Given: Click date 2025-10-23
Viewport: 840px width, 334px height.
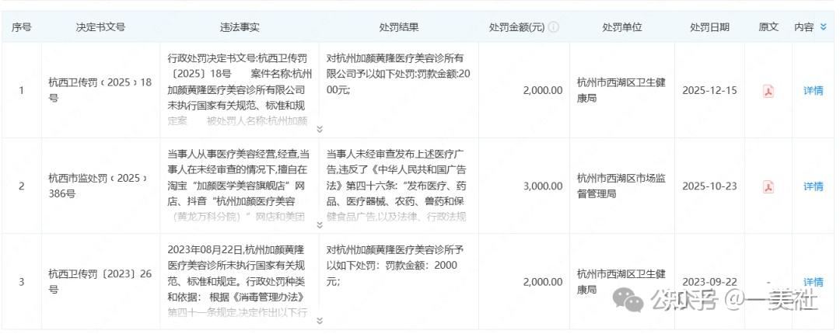Looking at the screenshot, I should coord(709,186).
